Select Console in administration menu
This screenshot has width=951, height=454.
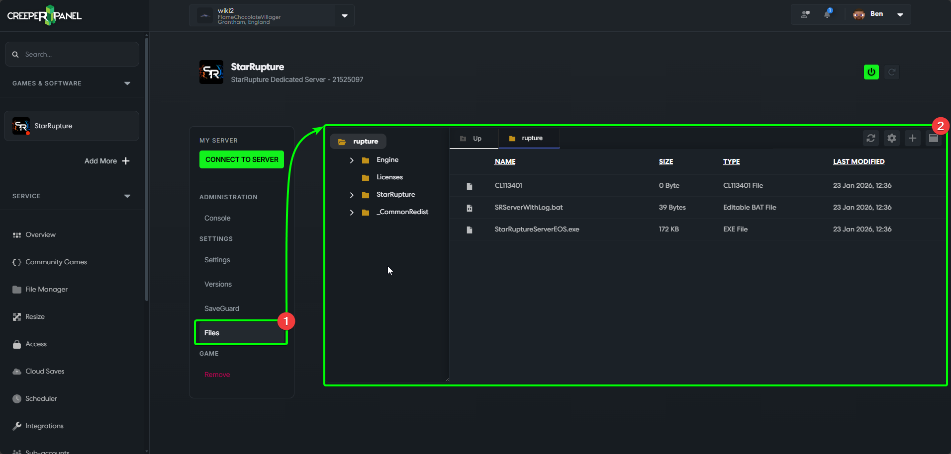[x=217, y=218]
